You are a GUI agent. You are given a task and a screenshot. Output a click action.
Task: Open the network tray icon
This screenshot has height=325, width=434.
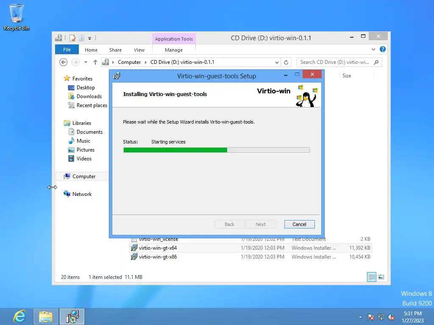pyautogui.click(x=381, y=317)
